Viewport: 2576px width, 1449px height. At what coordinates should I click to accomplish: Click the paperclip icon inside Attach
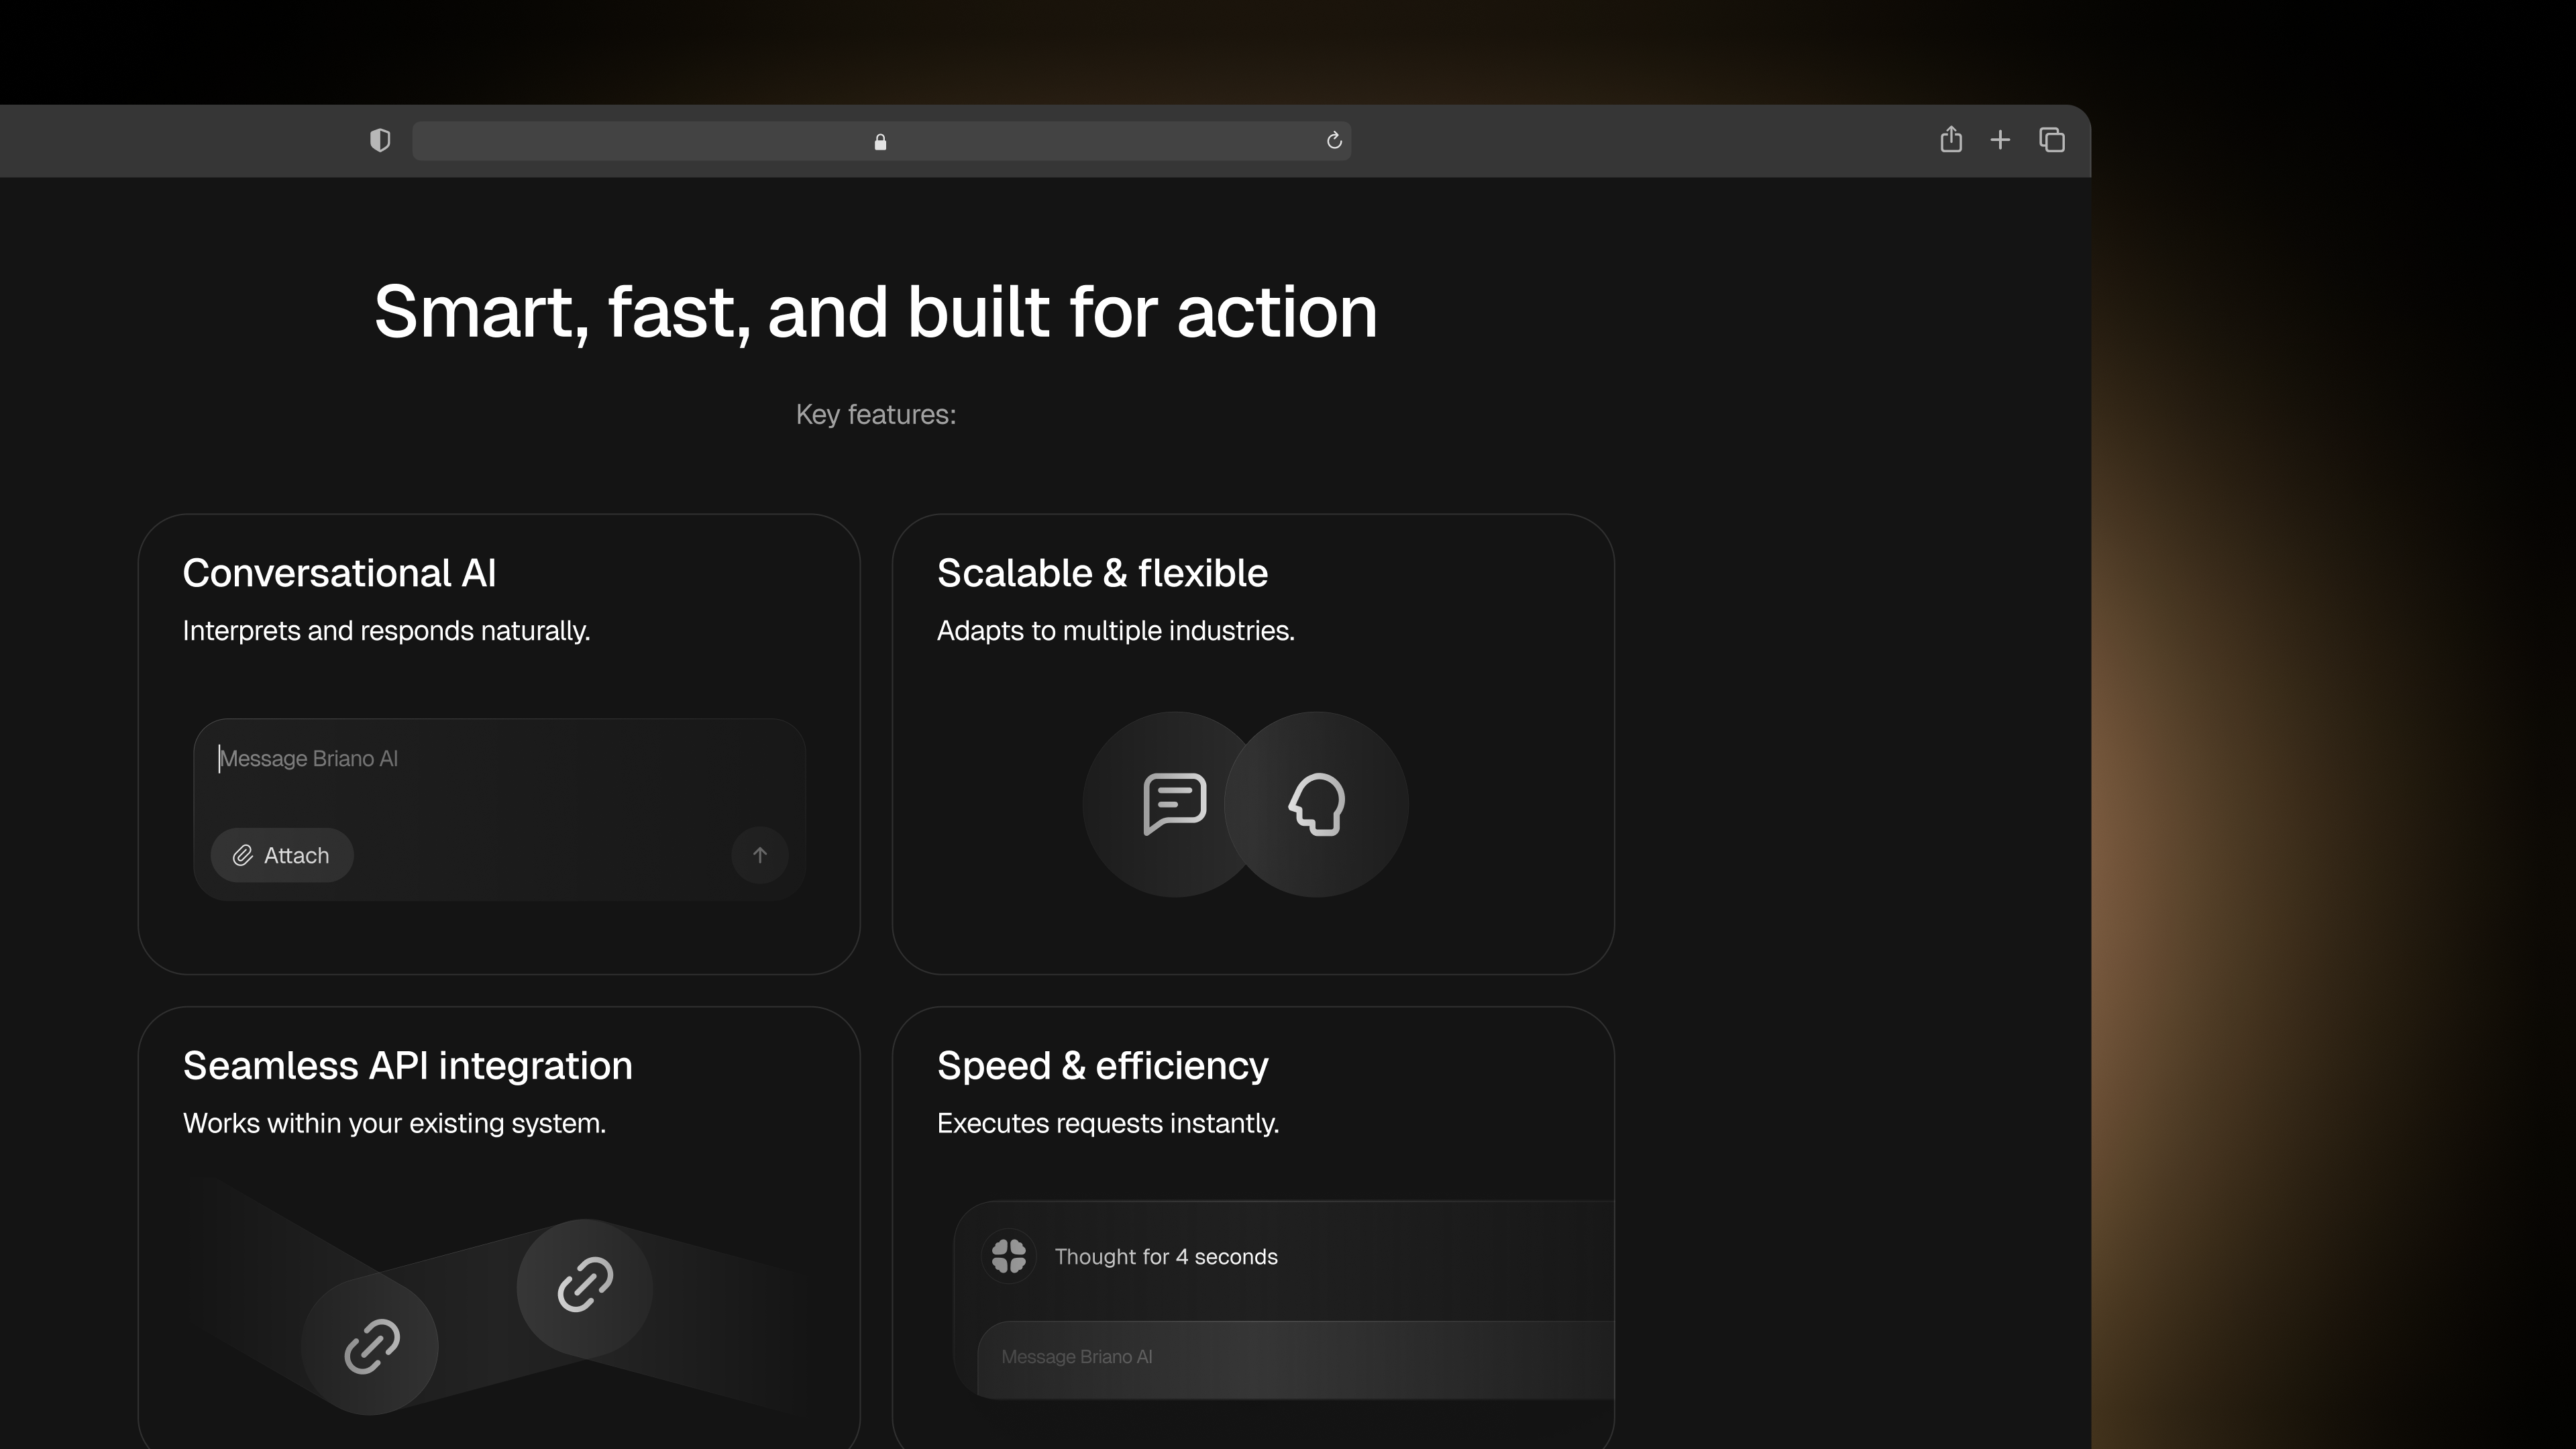(243, 856)
